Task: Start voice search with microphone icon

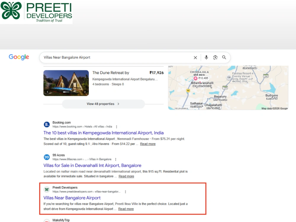Action: pyautogui.click(x=206, y=57)
